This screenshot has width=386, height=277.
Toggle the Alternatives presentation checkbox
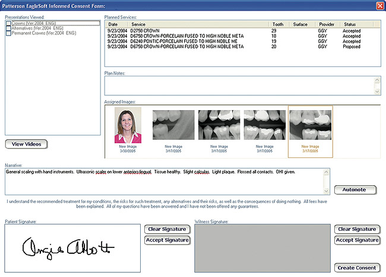coord(8,28)
